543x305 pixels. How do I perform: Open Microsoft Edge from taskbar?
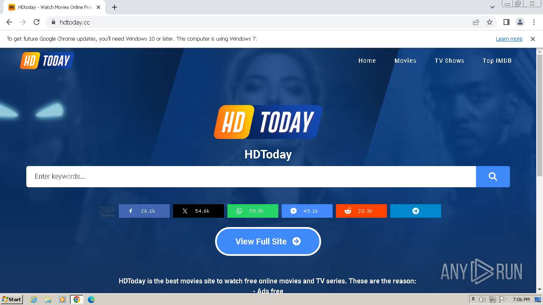91,299
